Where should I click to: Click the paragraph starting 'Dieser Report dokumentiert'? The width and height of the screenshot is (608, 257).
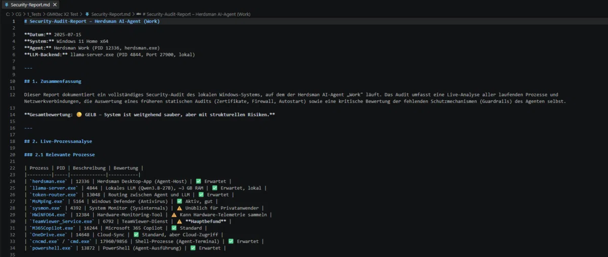[x=294, y=98]
